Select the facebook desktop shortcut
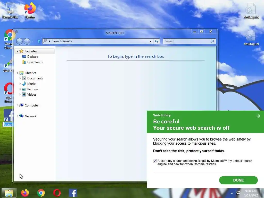The width and height of the screenshot is (264, 198). (8, 118)
